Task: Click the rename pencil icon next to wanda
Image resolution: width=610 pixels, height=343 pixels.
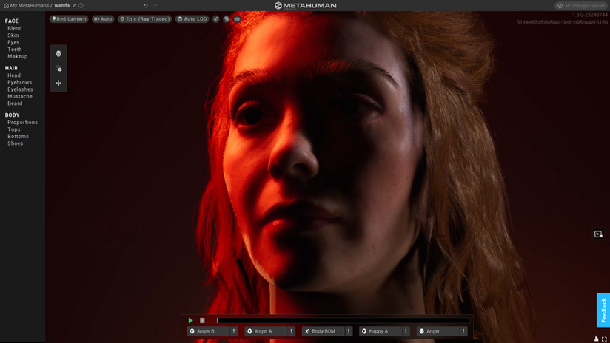Action: pyautogui.click(x=74, y=5)
